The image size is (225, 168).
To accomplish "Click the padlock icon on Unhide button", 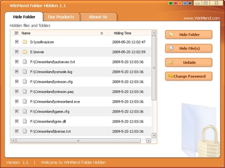I will [x=171, y=62].
